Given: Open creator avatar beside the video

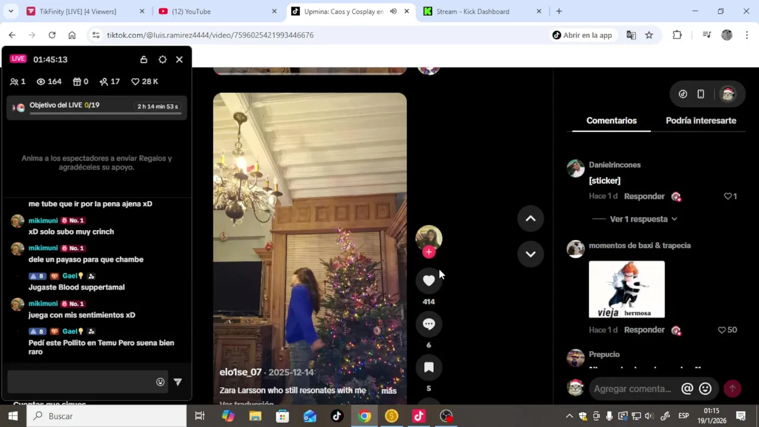Looking at the screenshot, I should point(429,238).
